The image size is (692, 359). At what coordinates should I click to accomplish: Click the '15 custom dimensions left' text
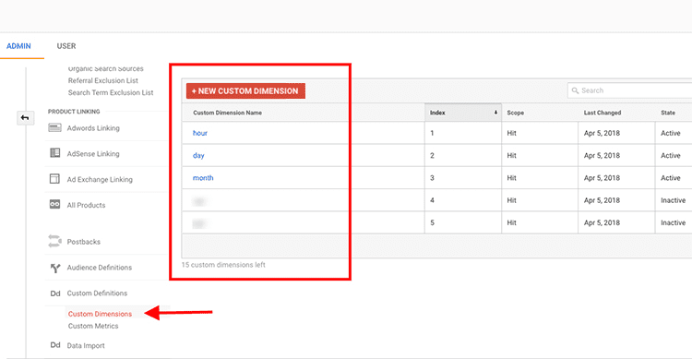click(x=223, y=265)
